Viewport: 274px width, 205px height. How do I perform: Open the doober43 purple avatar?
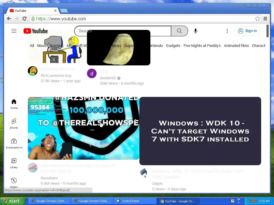click(92, 73)
